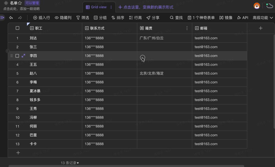Select the checkbox on row 李四
The image size is (275, 167).
click(x=17, y=56)
